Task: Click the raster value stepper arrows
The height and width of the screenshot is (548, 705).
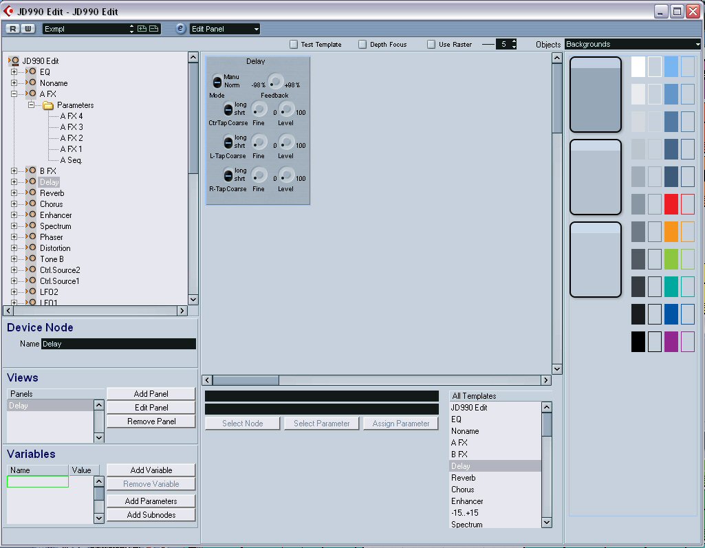Action: coord(514,44)
